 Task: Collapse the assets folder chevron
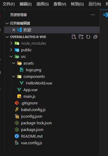[x=13, y=63]
